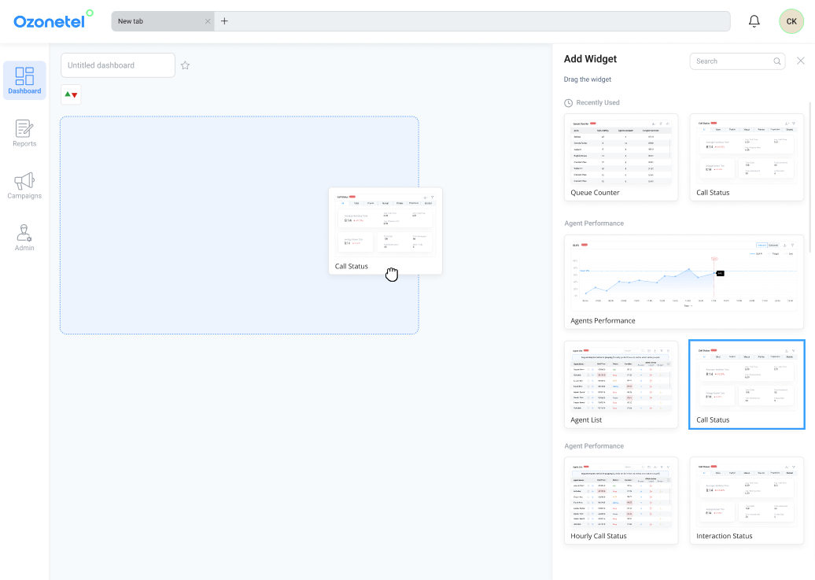This screenshot has width=815, height=580.
Task: Open notifications bell
Action: [x=754, y=21]
